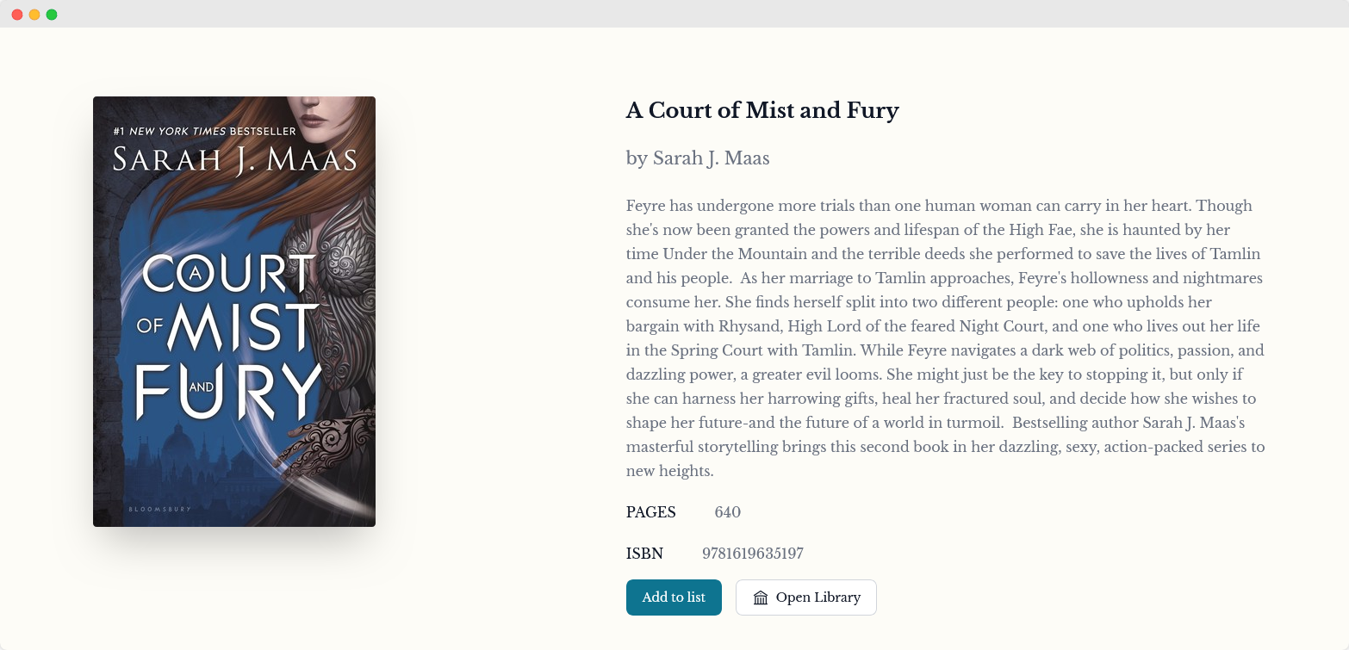This screenshot has height=650, width=1349.
Task: Select the ISBN number 9781619635197
Action: pos(753,554)
